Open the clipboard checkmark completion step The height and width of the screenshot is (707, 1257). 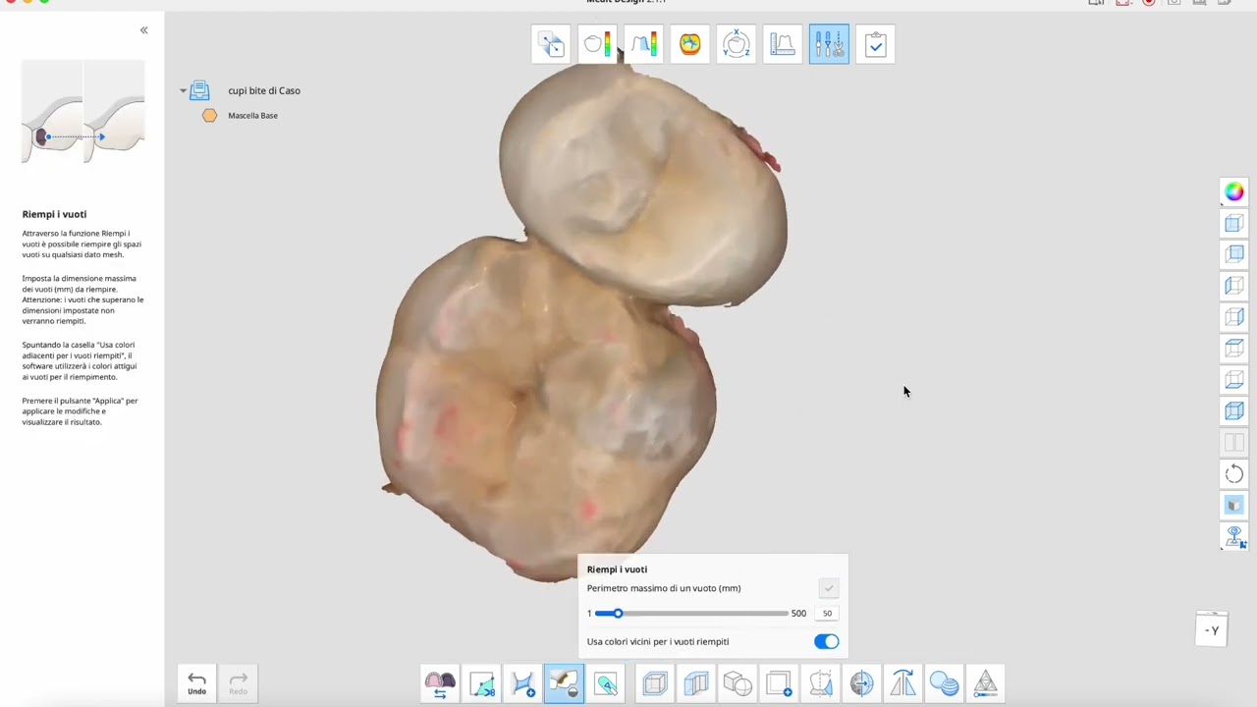[875, 44]
